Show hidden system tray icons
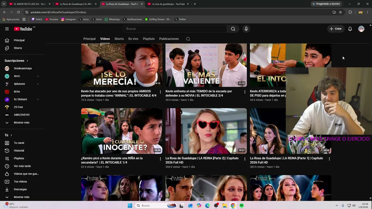Viewport: 372px width, 209px height. point(337,206)
